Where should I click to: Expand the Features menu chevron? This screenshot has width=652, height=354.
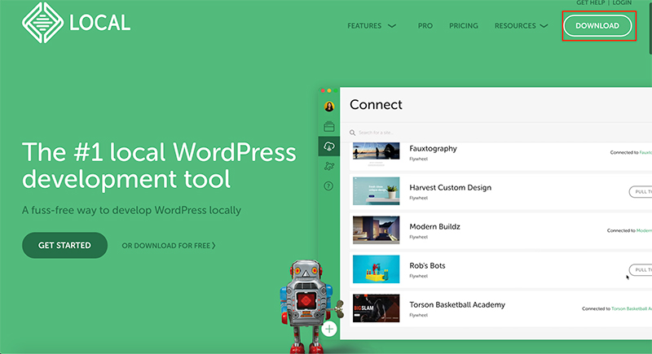tap(392, 26)
